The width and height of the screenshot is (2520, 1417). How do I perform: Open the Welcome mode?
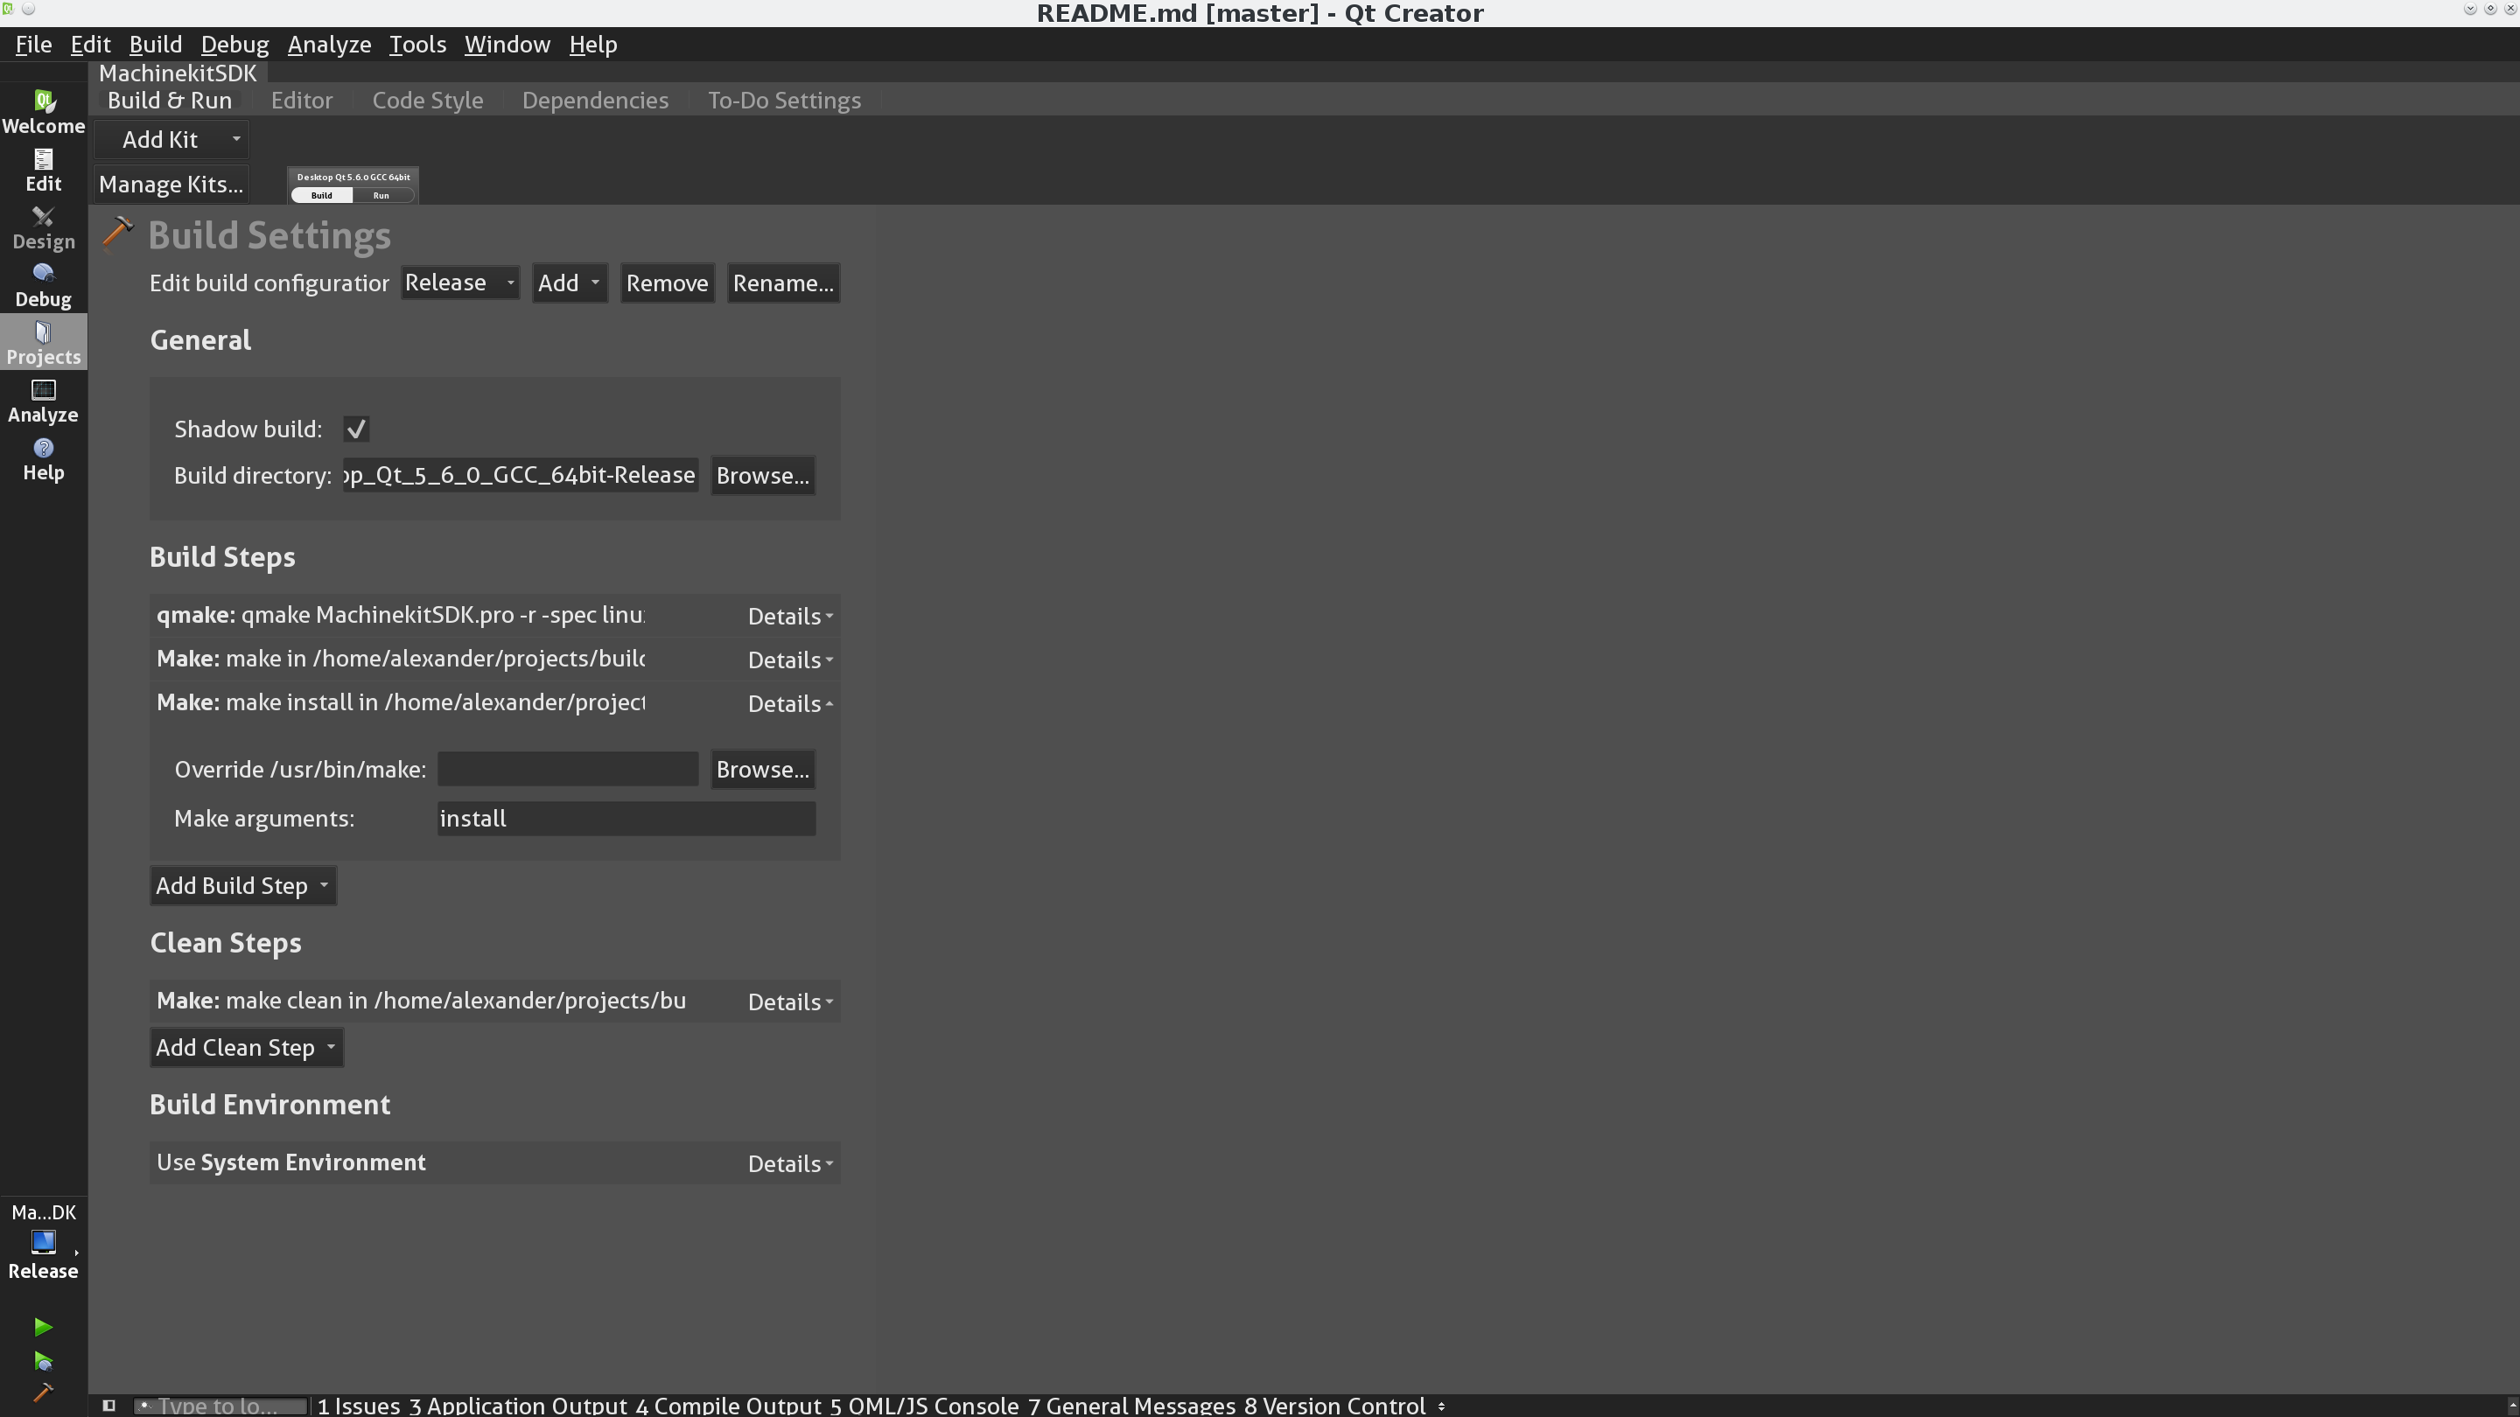coord(43,111)
